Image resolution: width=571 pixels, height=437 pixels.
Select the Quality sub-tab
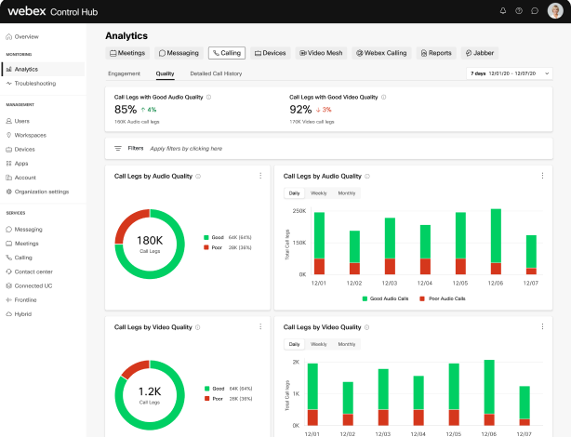(165, 73)
